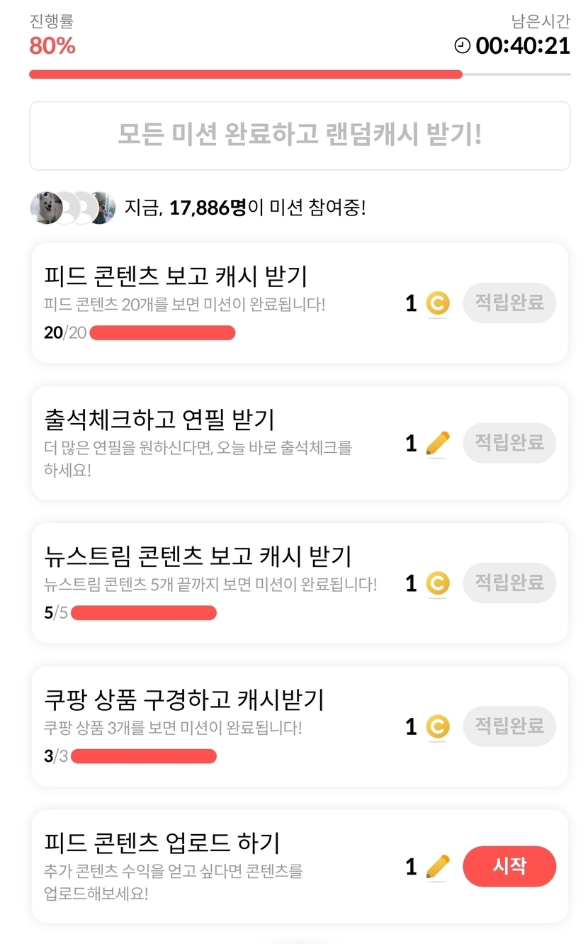Viewport: 588px width, 944px height.
Task: Click the 20/20 feed content progress bar
Action: (x=162, y=333)
